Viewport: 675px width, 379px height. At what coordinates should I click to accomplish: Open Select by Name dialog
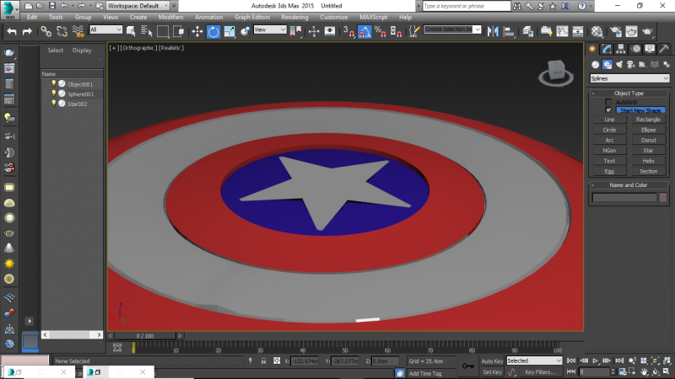click(146, 31)
